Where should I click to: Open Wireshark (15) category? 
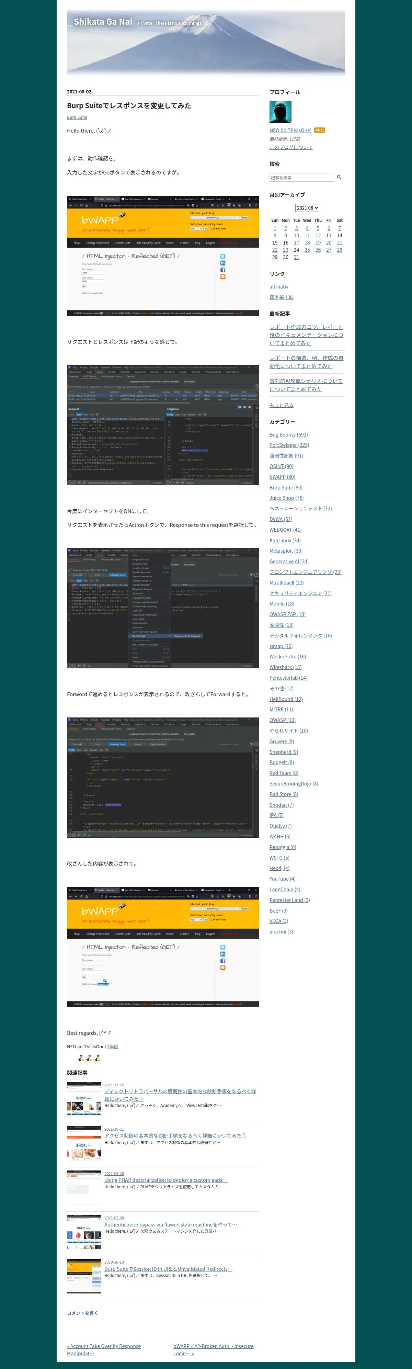coord(286,667)
